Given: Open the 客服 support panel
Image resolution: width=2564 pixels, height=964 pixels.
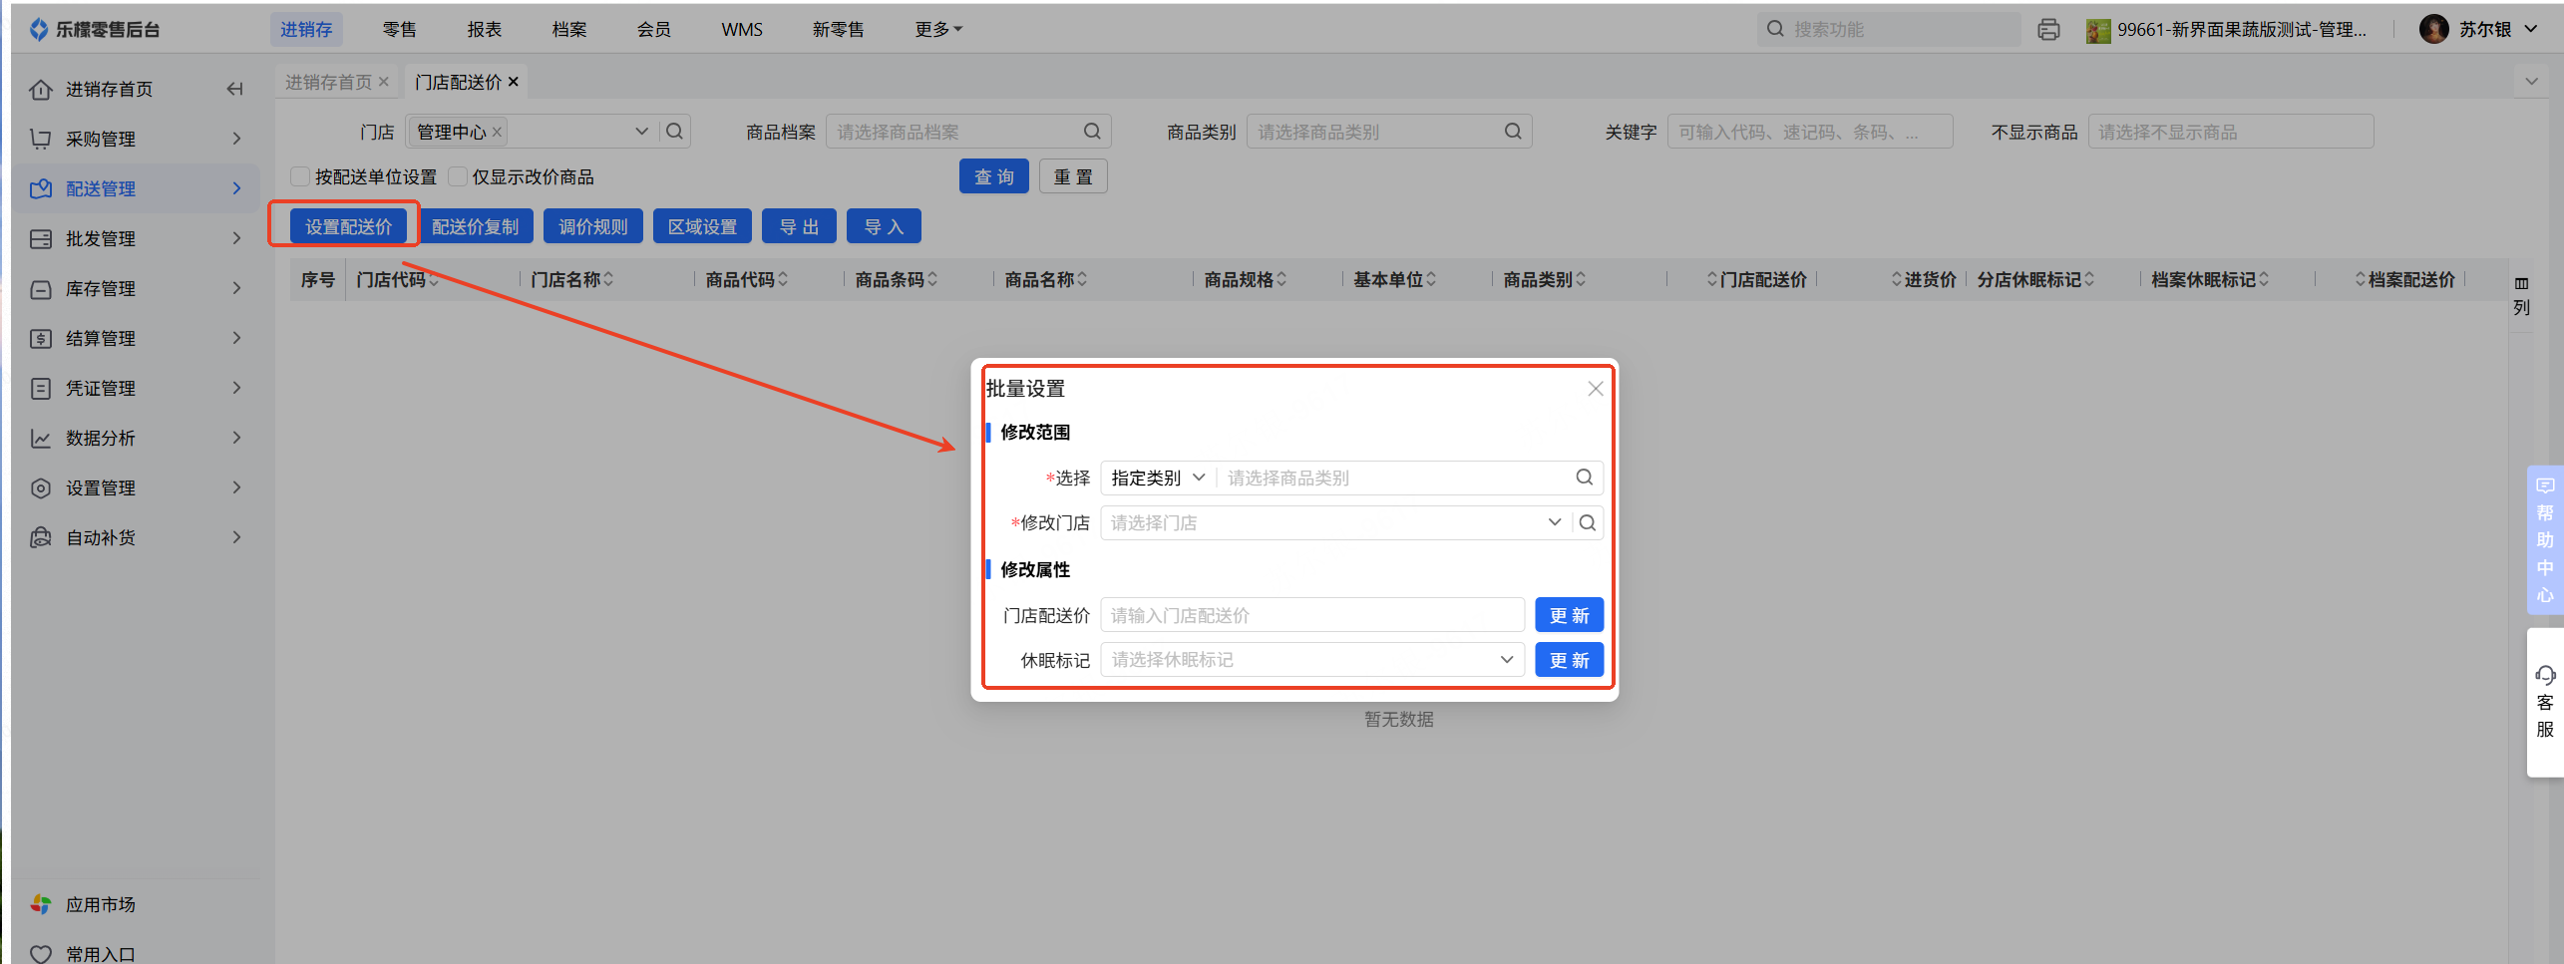Looking at the screenshot, I should coord(2545,702).
